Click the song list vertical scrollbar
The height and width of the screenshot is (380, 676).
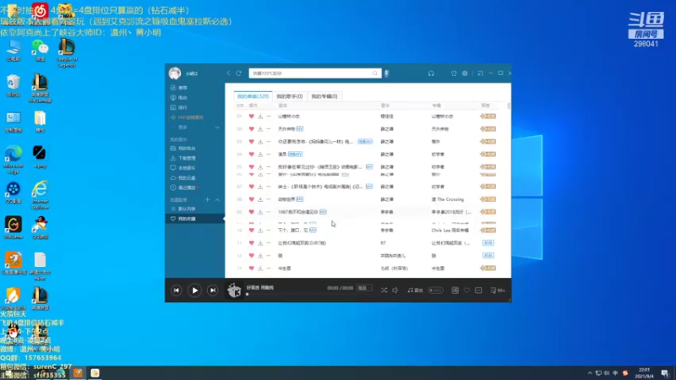[x=509, y=106]
